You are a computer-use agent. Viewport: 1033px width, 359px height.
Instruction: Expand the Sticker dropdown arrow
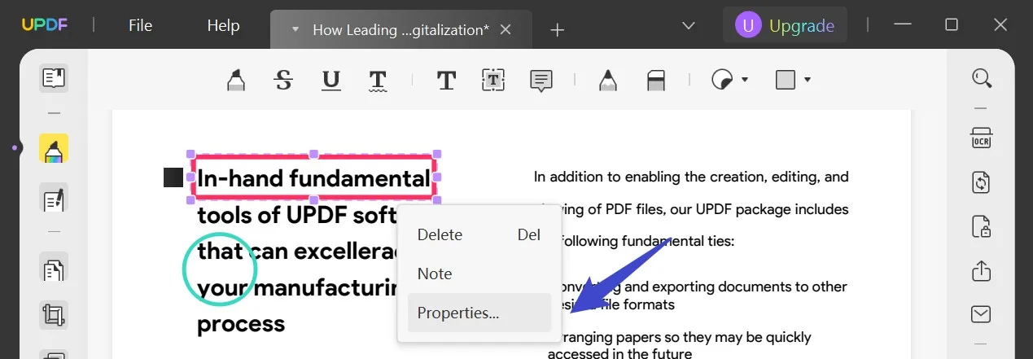click(745, 80)
